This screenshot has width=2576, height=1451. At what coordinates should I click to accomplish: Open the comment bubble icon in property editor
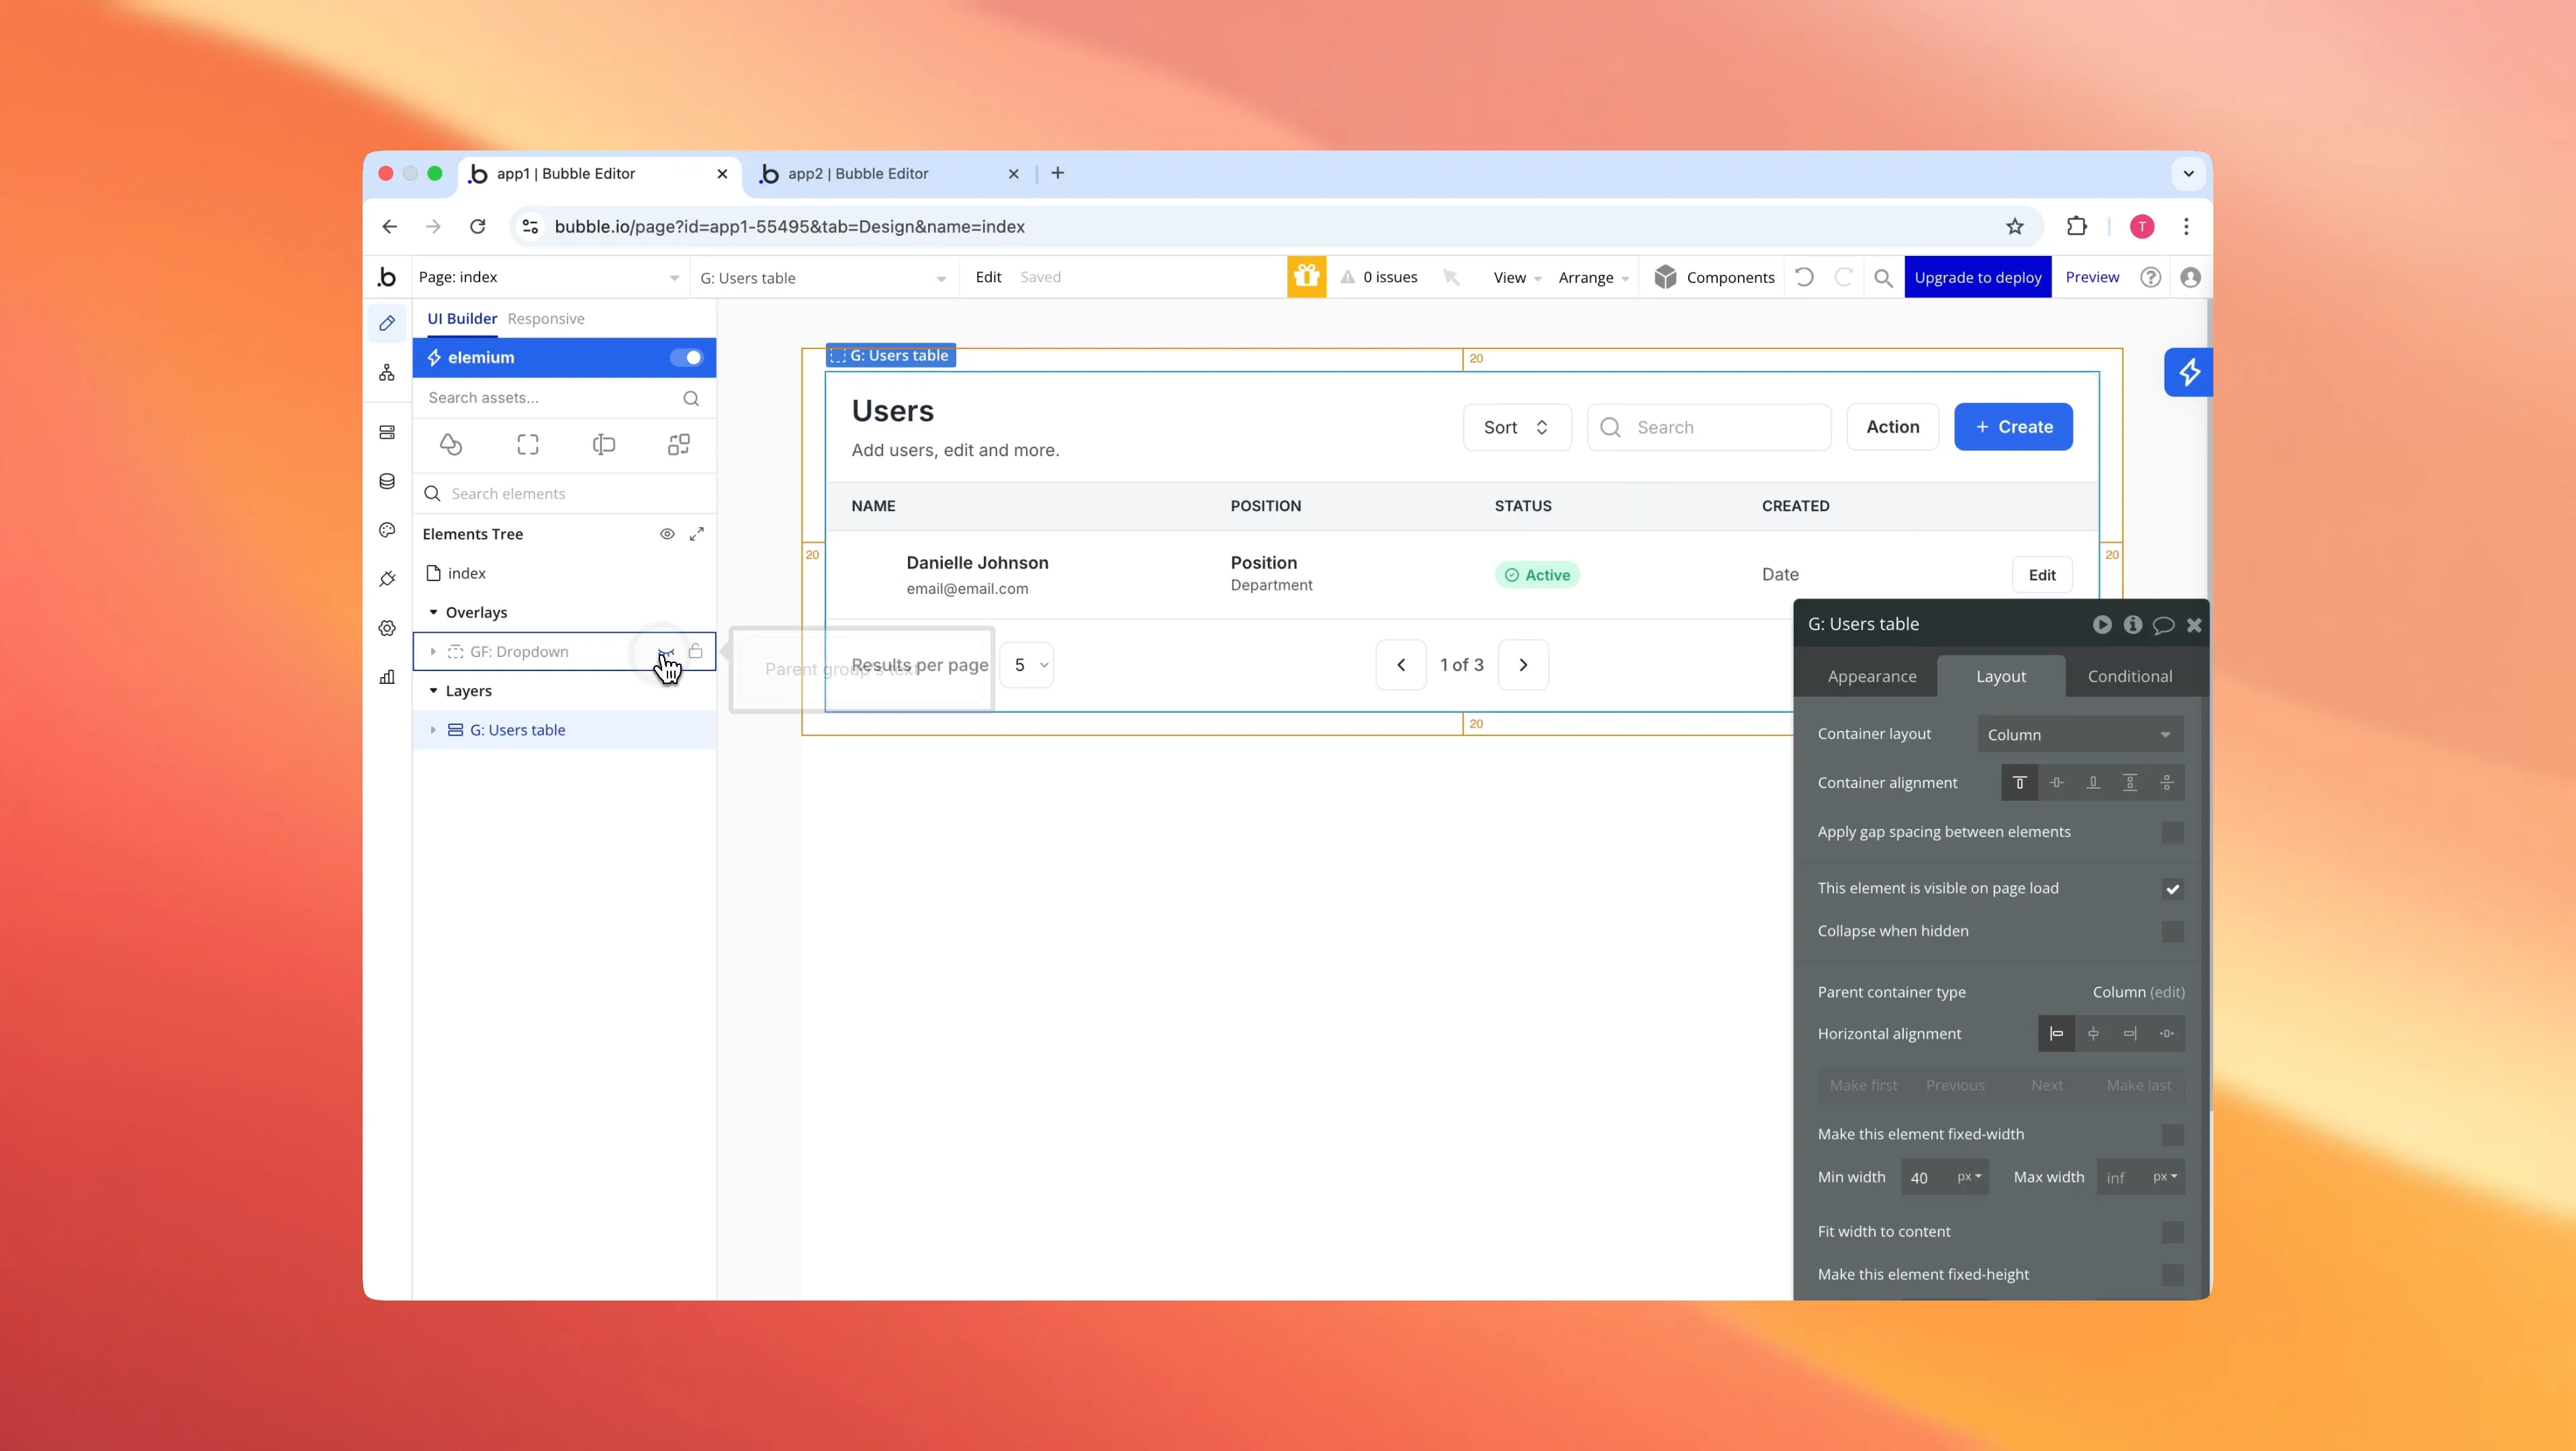[2163, 625]
